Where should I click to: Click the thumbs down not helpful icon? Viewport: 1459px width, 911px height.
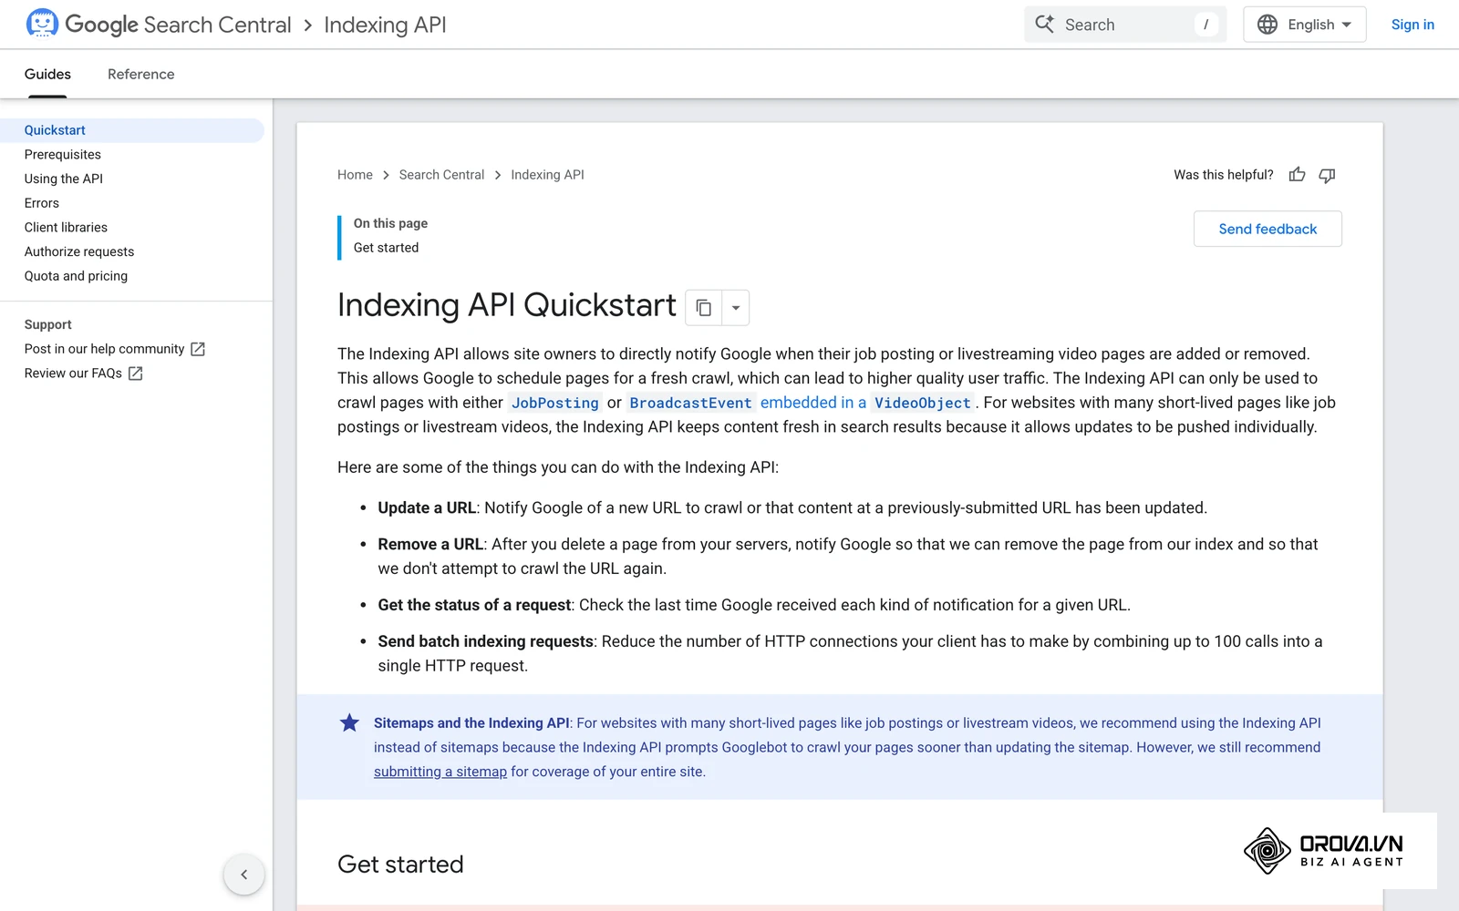pyautogui.click(x=1328, y=175)
